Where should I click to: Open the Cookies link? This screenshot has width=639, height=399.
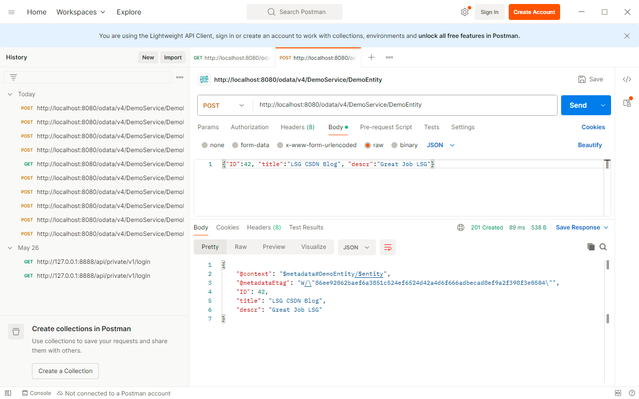coord(593,127)
